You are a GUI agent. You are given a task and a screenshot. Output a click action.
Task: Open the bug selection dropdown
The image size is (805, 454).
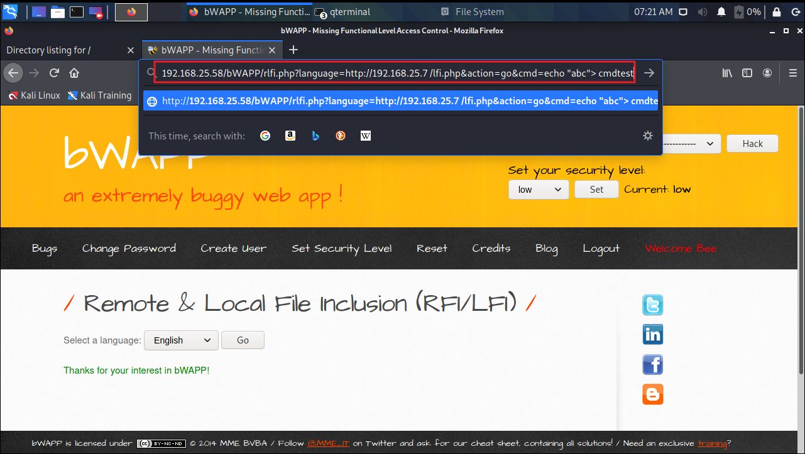(x=691, y=144)
